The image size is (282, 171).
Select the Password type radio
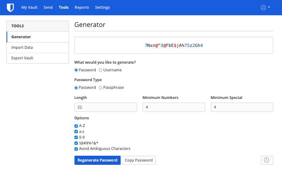(76, 88)
